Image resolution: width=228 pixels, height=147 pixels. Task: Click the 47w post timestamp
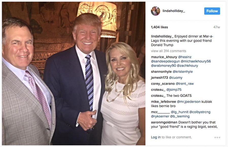pos(217,27)
